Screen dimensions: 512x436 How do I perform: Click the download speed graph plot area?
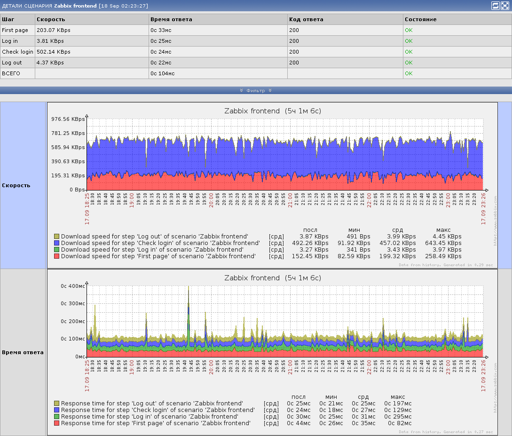pos(285,154)
